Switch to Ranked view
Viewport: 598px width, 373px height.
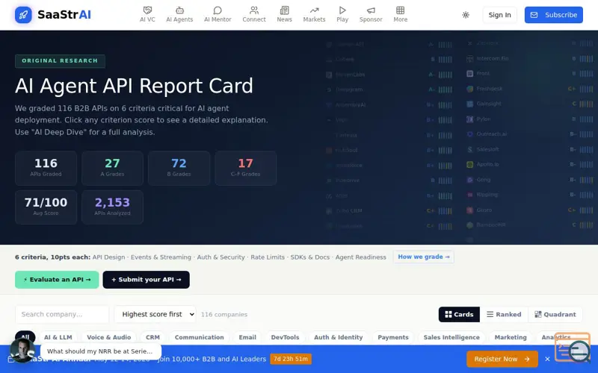[504, 314]
